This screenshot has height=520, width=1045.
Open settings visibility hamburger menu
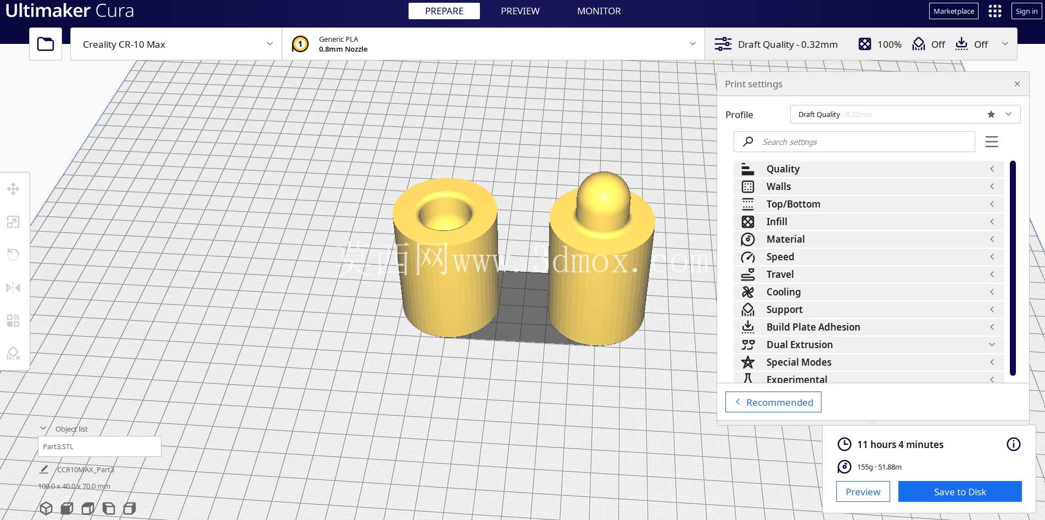click(992, 142)
